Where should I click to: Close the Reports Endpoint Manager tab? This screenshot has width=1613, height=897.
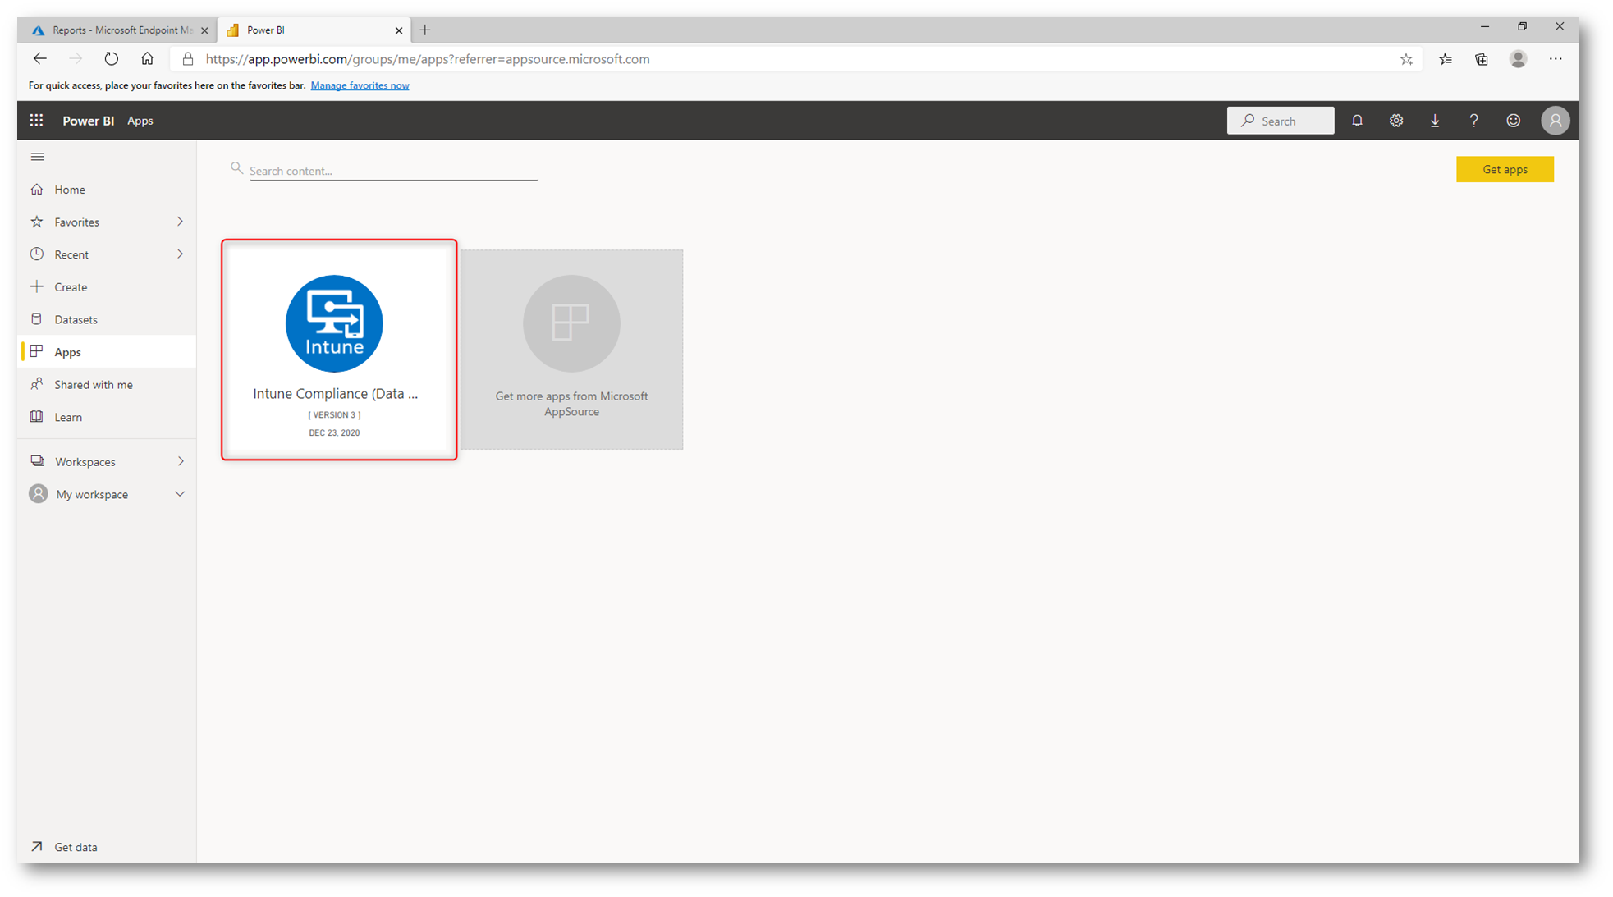[x=204, y=30]
